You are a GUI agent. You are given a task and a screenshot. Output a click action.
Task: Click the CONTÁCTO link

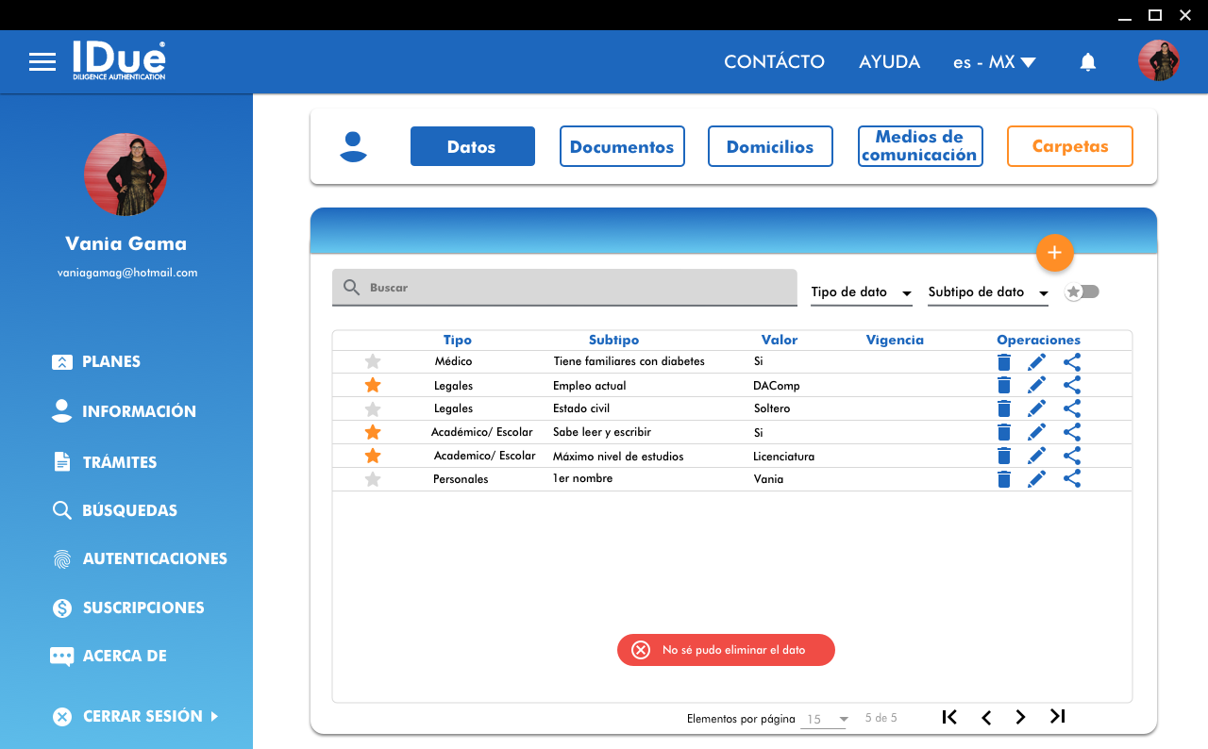click(774, 62)
